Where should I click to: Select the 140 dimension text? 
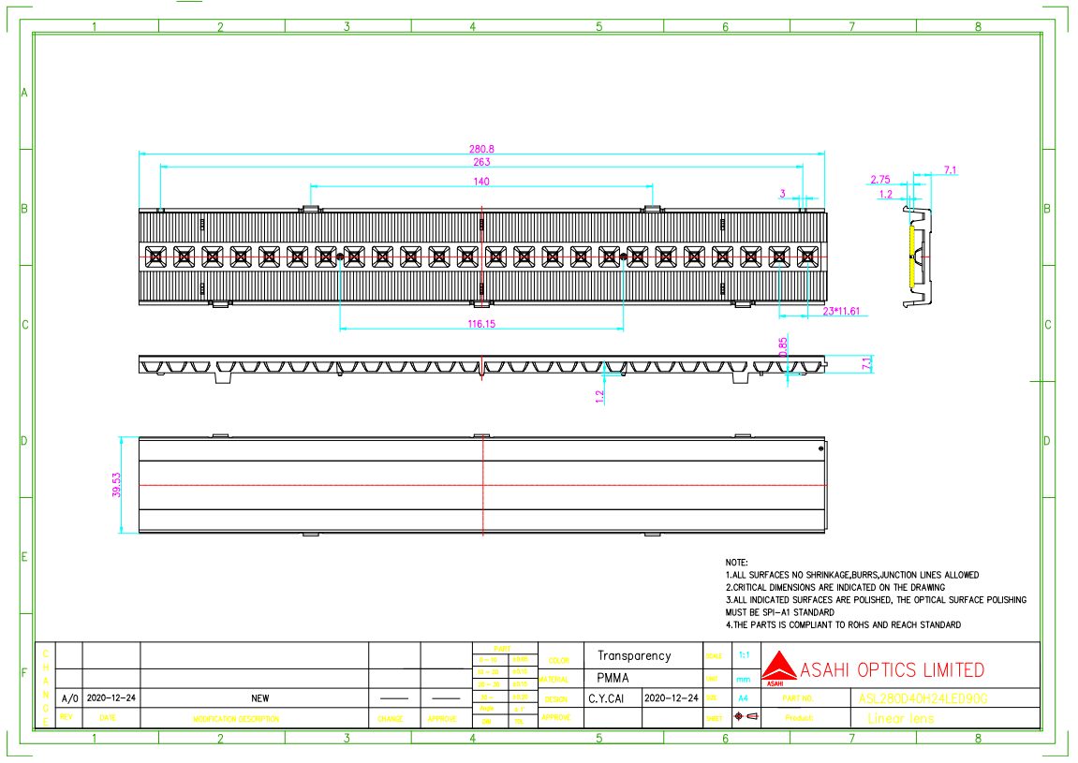[481, 182]
